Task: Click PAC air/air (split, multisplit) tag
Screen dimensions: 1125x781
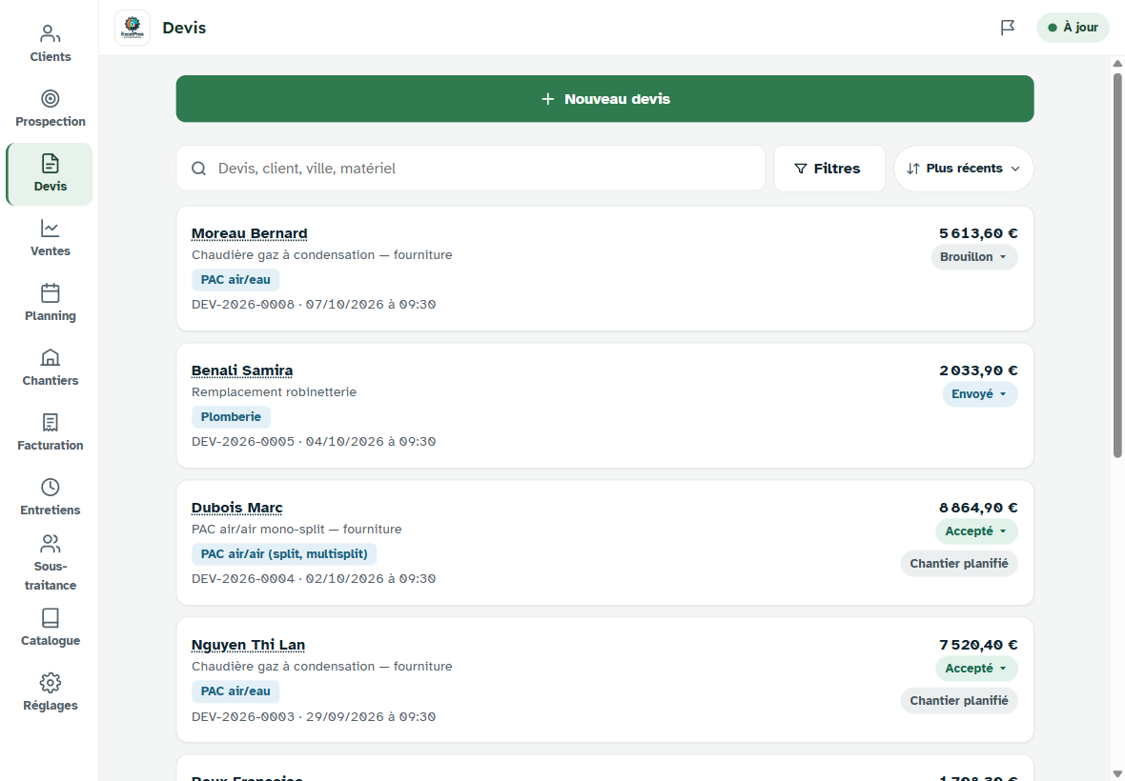Action: pyautogui.click(x=284, y=554)
